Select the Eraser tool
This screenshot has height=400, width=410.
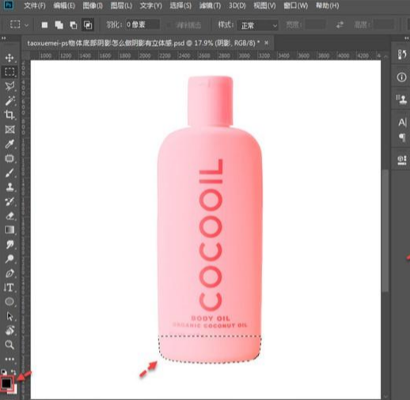9,216
